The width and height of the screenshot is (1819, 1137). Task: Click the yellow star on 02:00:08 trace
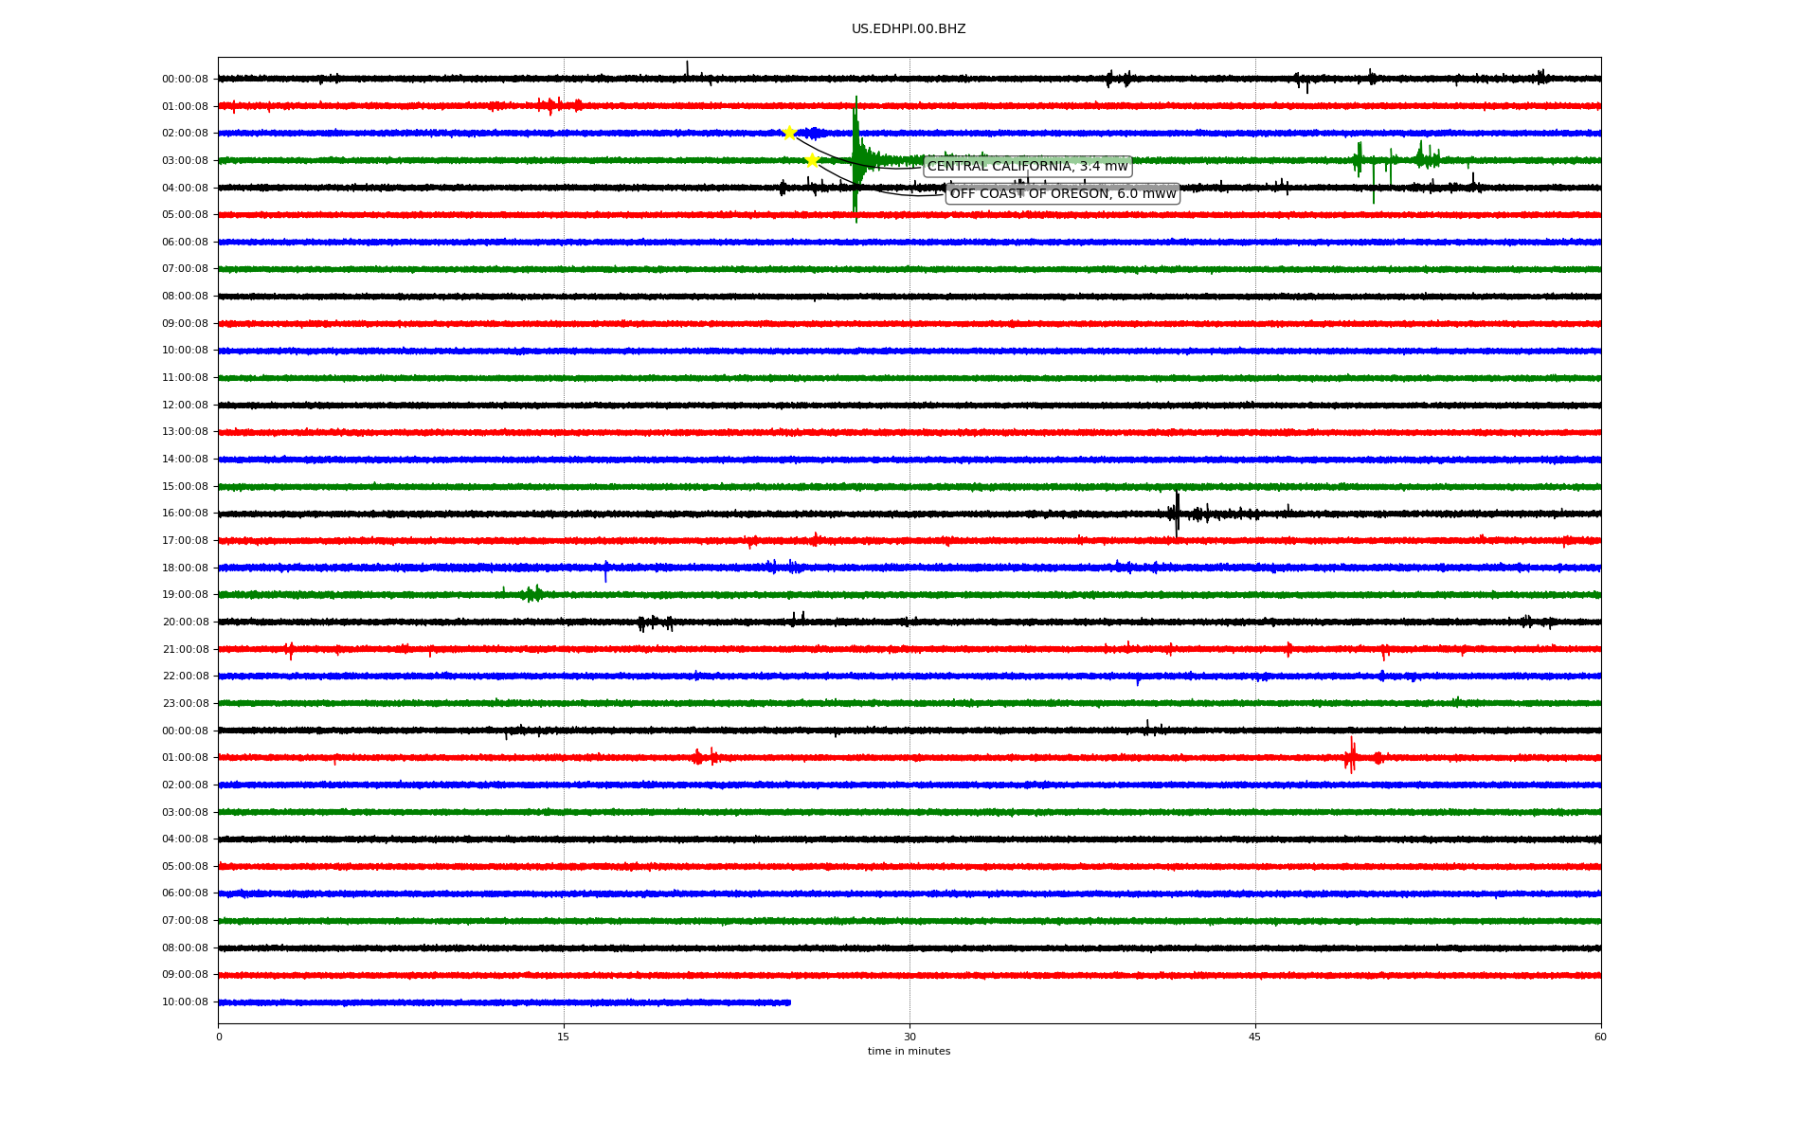tap(789, 133)
